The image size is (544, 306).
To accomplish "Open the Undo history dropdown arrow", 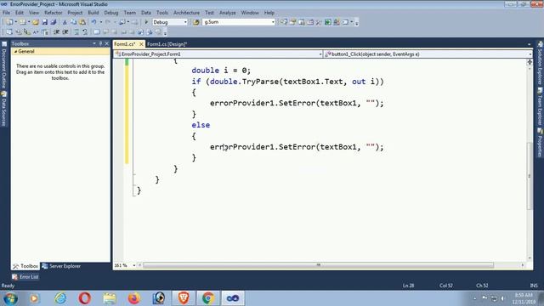I will 101,22.
